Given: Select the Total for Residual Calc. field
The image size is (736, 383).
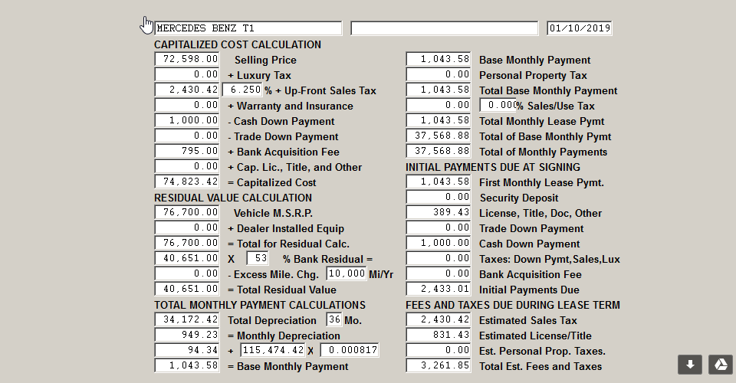Looking at the screenshot, I should pyautogui.click(x=187, y=243).
